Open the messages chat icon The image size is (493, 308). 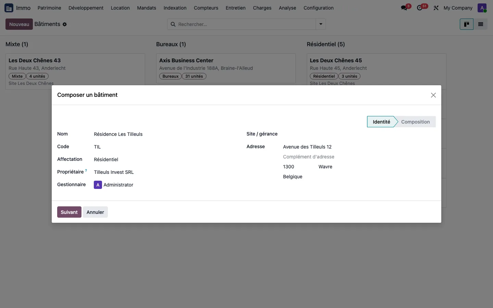[x=404, y=8]
